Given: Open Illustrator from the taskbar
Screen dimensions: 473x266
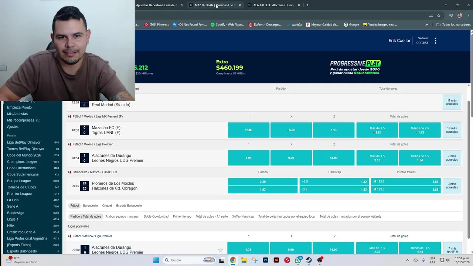Looking at the screenshot, I should pos(276,260).
